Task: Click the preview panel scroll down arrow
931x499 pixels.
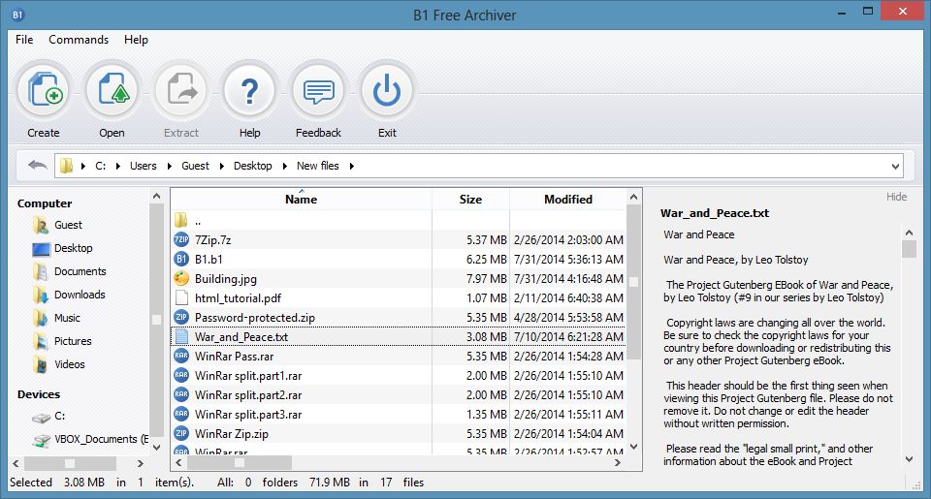Action: tap(909, 458)
